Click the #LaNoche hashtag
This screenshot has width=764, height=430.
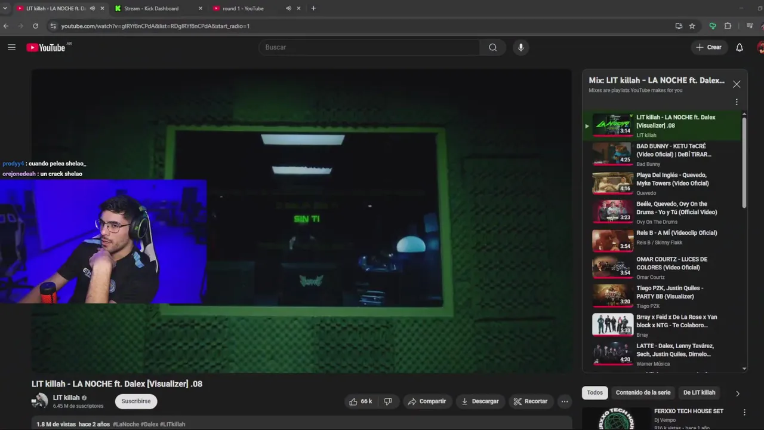(126, 424)
